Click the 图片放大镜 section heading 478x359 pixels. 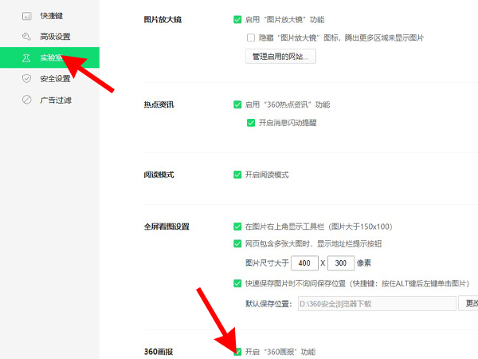point(163,20)
